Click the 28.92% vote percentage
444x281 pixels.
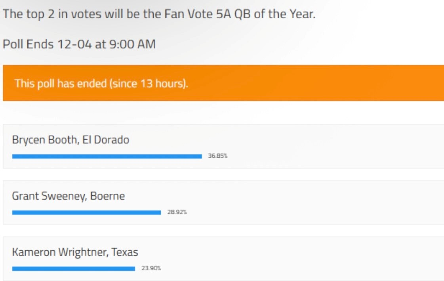click(x=177, y=212)
